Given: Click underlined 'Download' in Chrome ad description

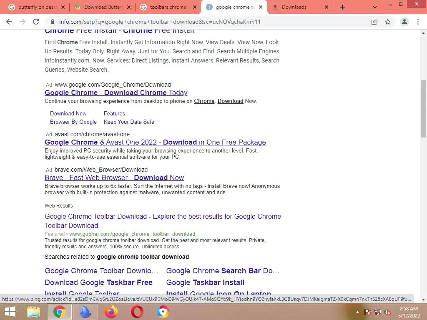Looking at the screenshot, I should click(x=230, y=101).
